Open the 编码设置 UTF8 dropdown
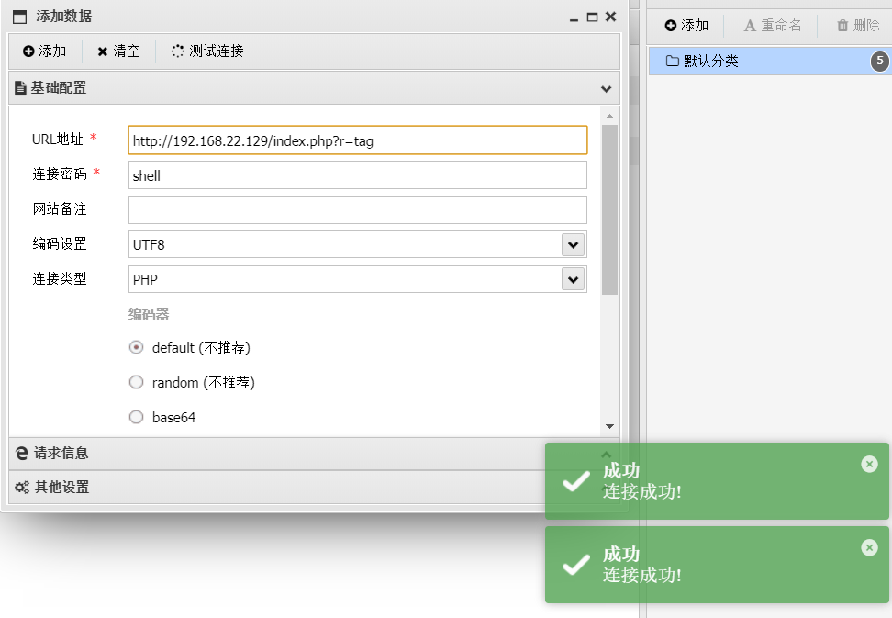892x618 pixels. pyautogui.click(x=573, y=244)
